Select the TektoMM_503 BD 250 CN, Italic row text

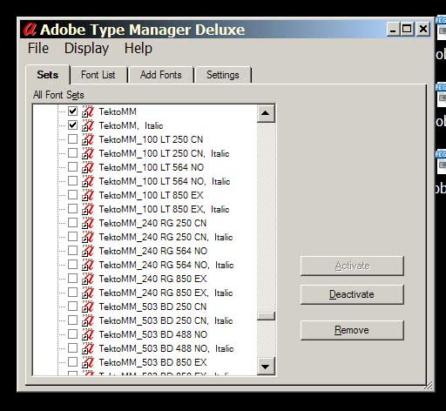[x=166, y=320]
